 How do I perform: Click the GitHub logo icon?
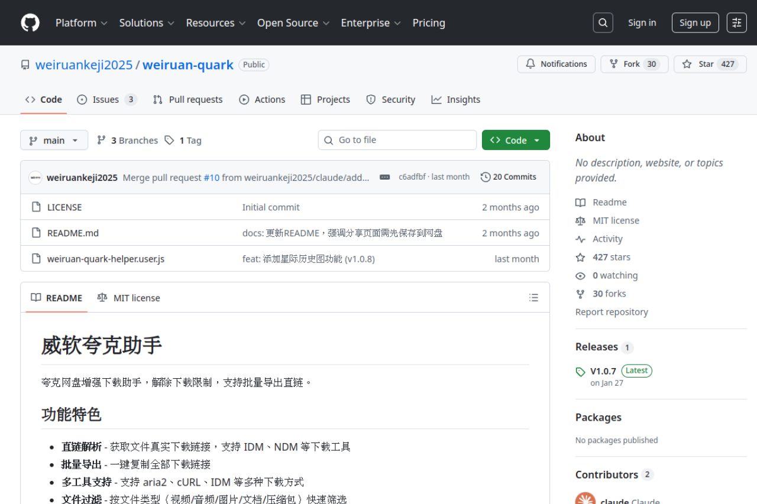point(30,23)
